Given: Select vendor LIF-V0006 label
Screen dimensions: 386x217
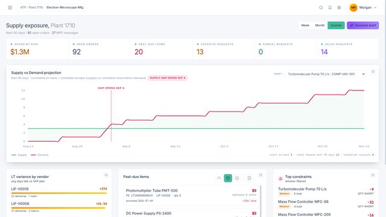Looking at the screenshot, I should pos(20,204).
